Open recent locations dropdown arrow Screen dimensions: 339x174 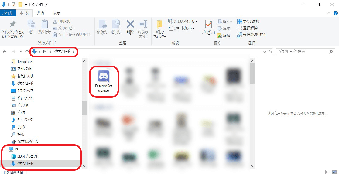pos(21,52)
